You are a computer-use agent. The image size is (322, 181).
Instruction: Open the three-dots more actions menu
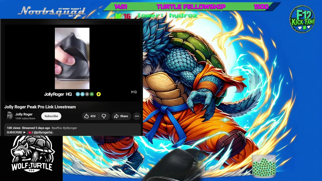click(x=137, y=116)
